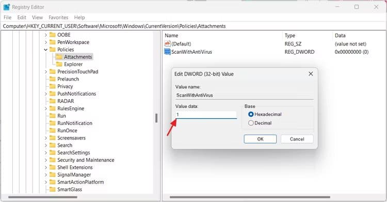Click the RunNotification folder icon
Image resolution: width=387 pixels, height=202 pixels.
pyautogui.click(x=52, y=123)
